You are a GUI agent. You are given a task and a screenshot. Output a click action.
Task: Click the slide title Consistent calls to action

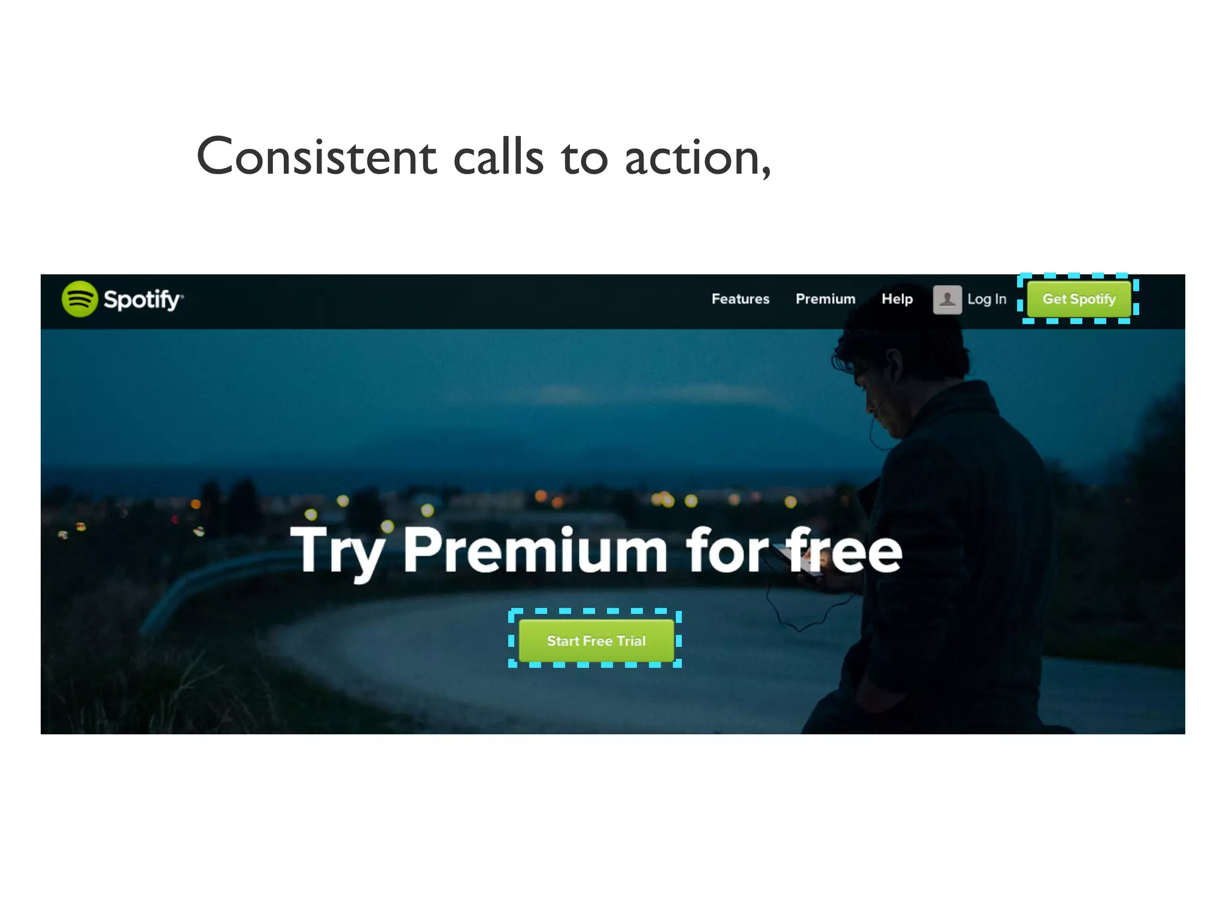click(x=484, y=157)
